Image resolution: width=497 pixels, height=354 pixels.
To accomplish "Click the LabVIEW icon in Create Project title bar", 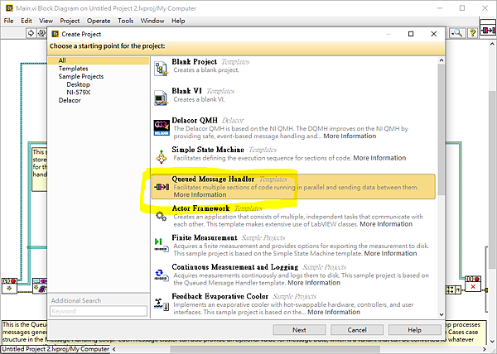I will [x=55, y=34].
